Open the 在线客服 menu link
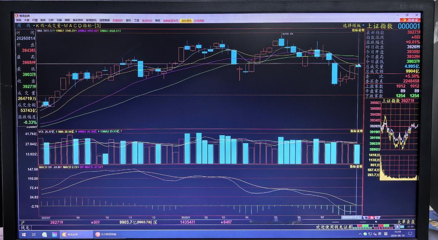The image size is (438, 240). coord(199,21)
